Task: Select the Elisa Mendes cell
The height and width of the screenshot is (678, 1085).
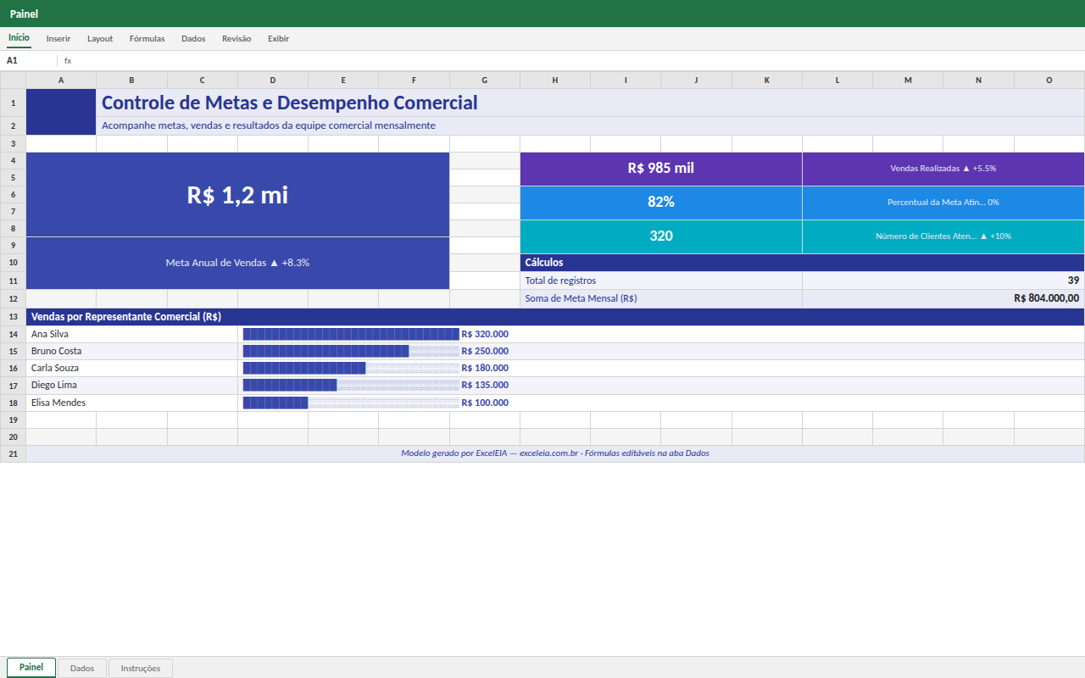Action: coord(132,403)
